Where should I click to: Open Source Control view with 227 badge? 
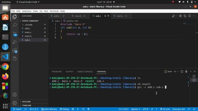click(15, 34)
